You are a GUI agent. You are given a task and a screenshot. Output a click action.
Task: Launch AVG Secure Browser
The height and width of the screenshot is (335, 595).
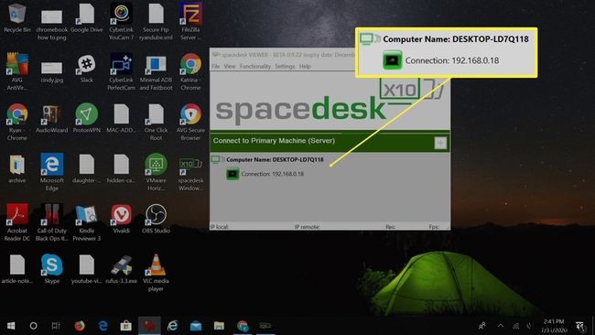(x=190, y=122)
